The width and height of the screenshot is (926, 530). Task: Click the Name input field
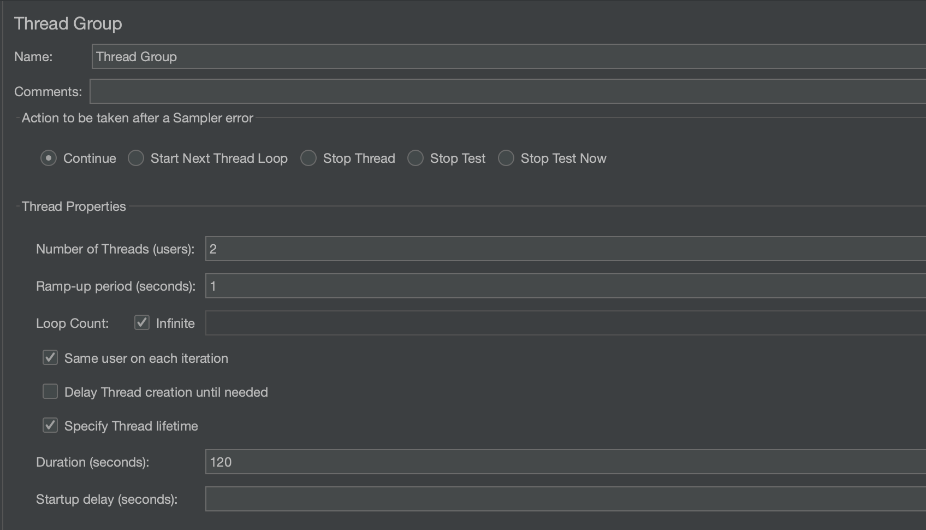point(509,57)
